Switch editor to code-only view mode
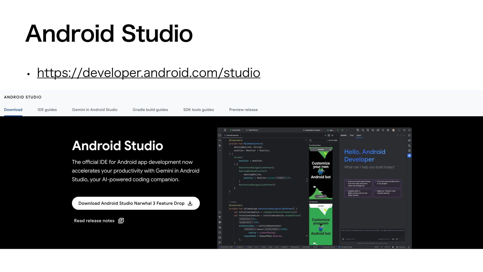 pos(325,135)
